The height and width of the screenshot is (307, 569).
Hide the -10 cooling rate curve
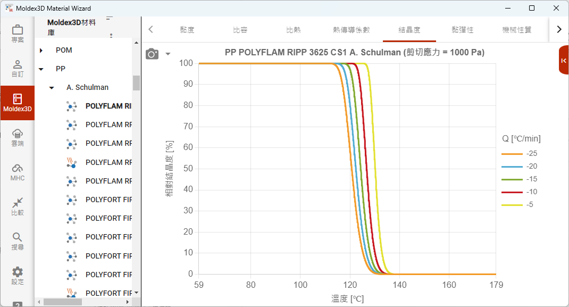[x=512, y=192]
